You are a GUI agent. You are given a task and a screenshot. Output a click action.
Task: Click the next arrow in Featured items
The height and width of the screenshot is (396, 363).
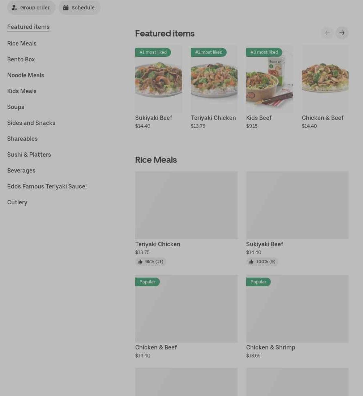pyautogui.click(x=342, y=33)
